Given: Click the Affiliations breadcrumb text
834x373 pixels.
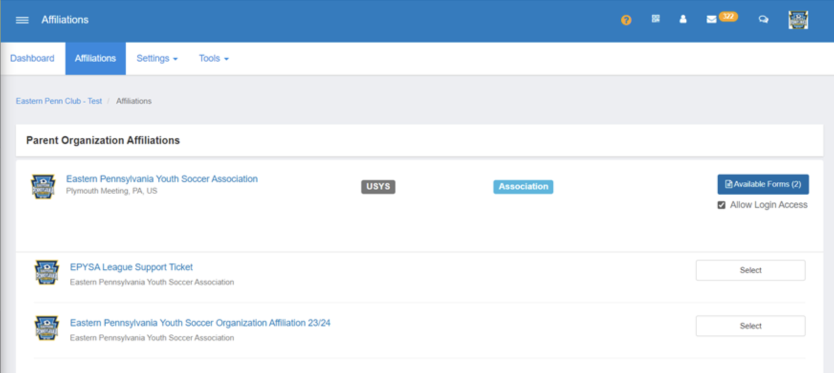Looking at the screenshot, I should 134,101.
